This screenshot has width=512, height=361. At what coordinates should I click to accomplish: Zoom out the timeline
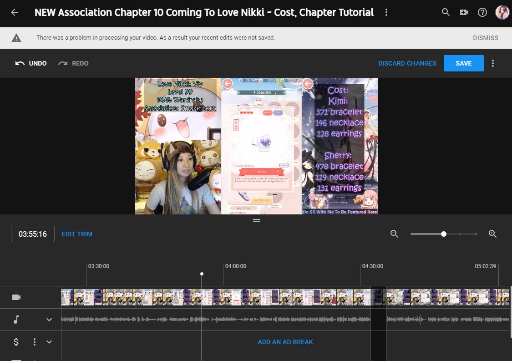[x=394, y=234]
